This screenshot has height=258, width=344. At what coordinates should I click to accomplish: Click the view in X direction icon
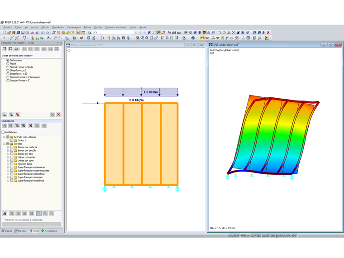(162, 38)
